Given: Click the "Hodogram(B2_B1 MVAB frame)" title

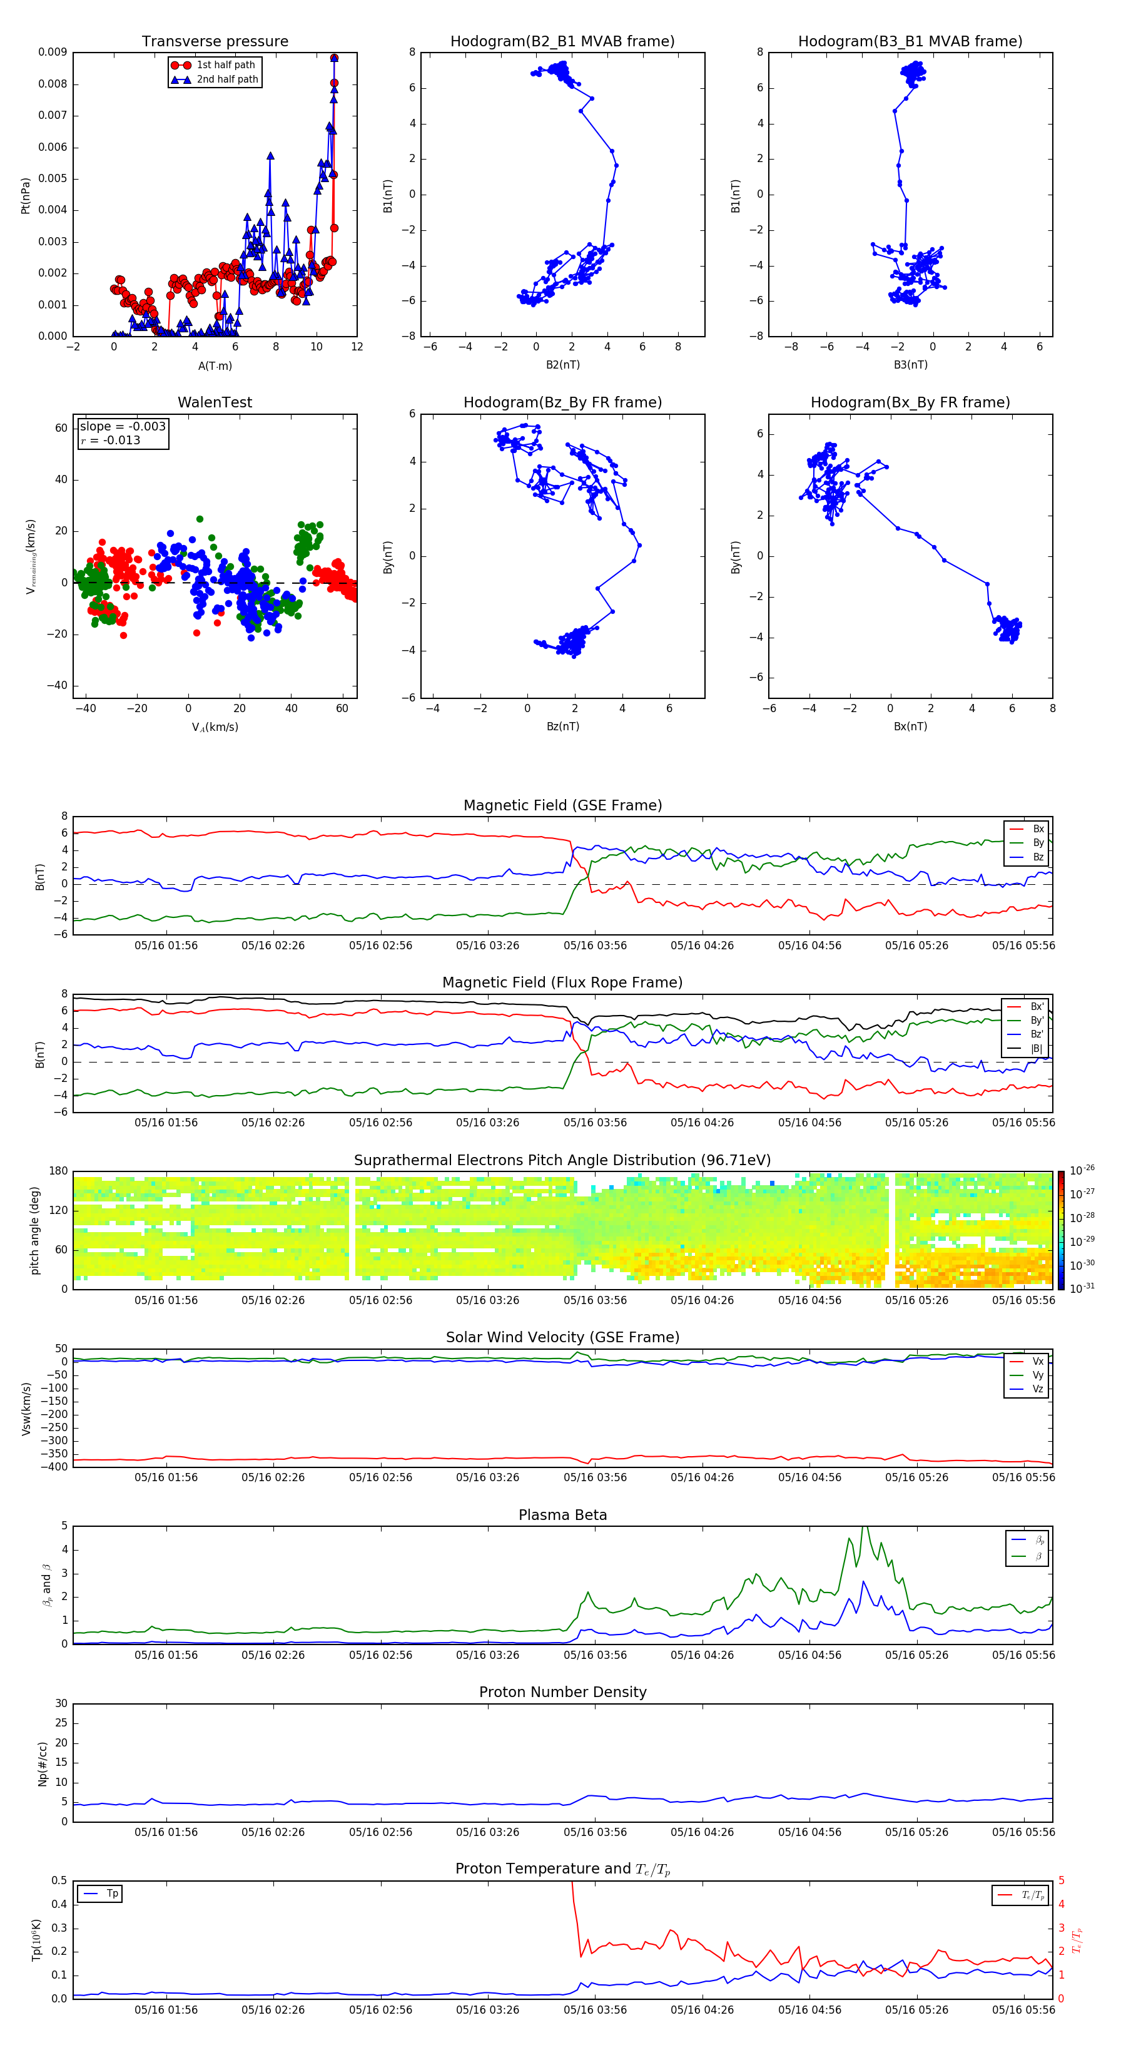Looking at the screenshot, I should coord(562,42).
